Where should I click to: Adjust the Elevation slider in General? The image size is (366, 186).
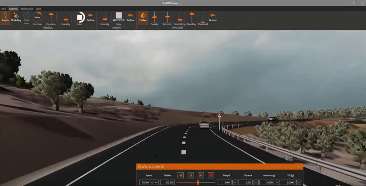(x=51, y=17)
